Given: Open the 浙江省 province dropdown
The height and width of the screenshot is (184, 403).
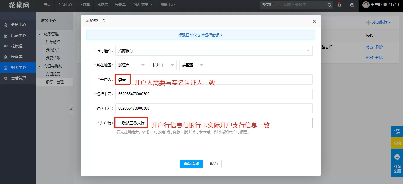Looking at the screenshot, I should (x=131, y=65).
